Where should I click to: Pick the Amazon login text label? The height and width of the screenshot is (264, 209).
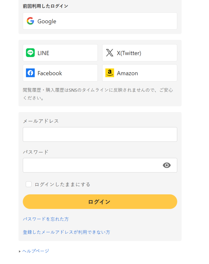[x=127, y=73]
